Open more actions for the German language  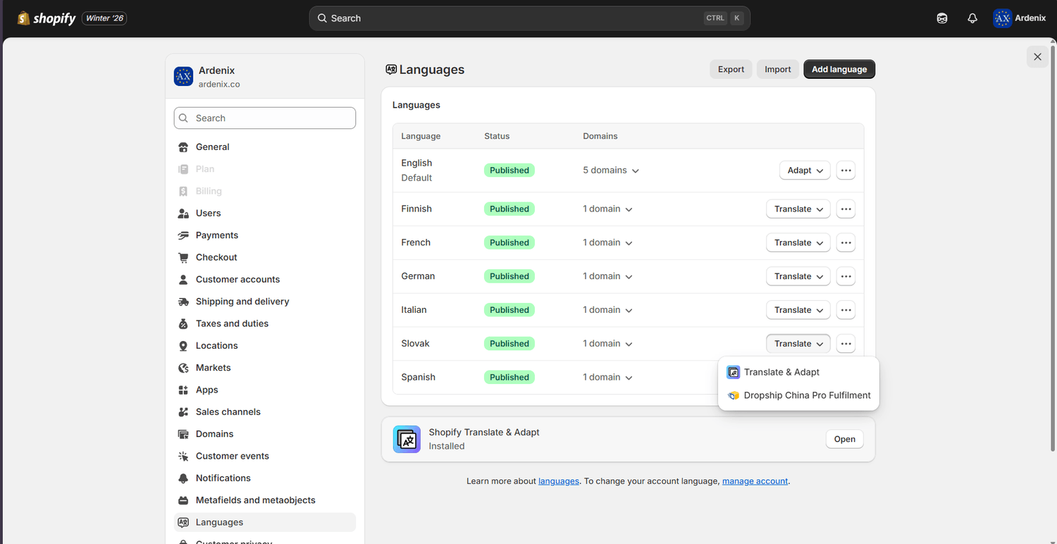click(x=846, y=276)
